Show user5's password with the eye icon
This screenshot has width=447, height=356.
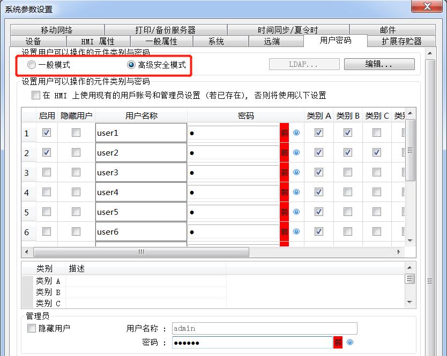pos(296,212)
